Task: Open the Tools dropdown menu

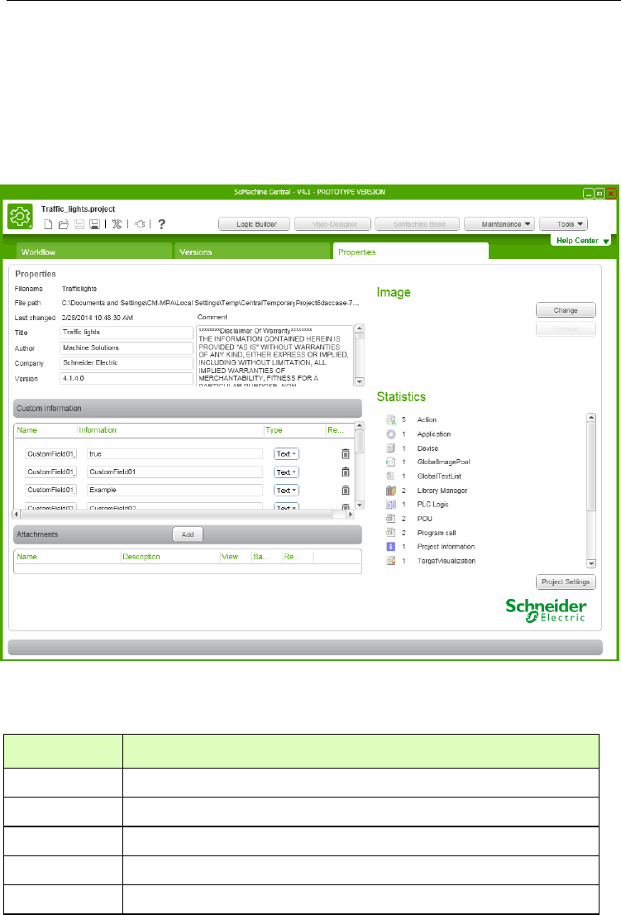Action: click(563, 224)
